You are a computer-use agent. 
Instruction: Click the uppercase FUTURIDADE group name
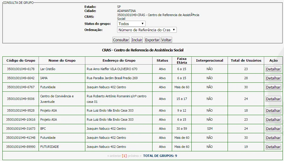tap(49, 147)
